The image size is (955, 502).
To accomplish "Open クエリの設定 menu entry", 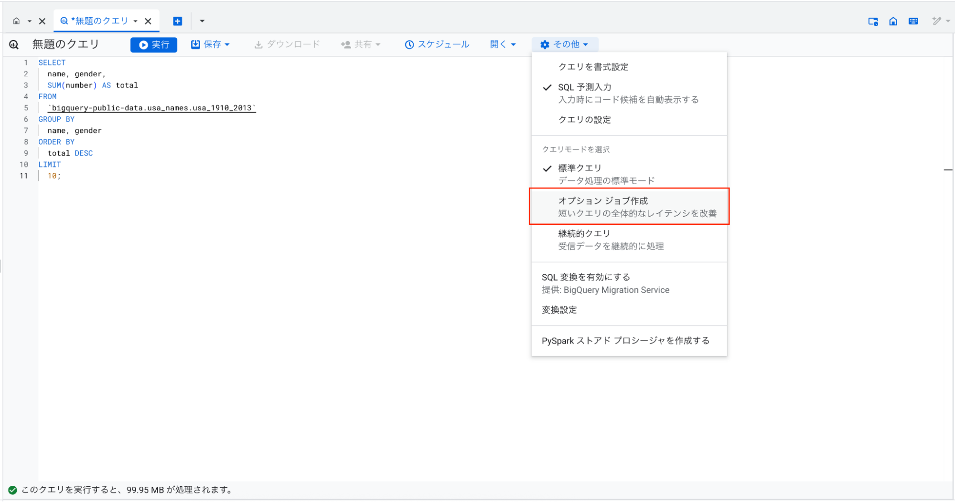I will tap(584, 120).
